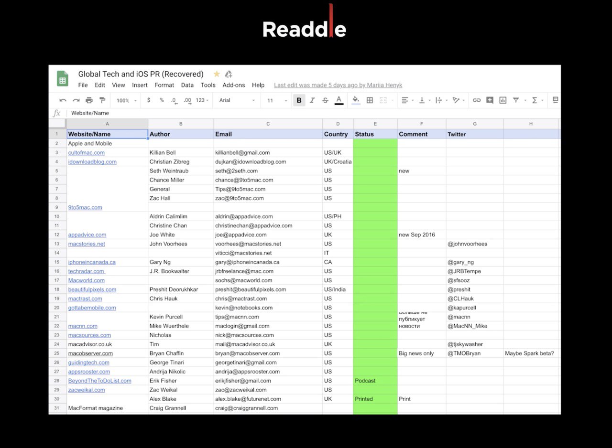Open the Insert menu
The height and width of the screenshot is (448, 612).
(x=140, y=85)
